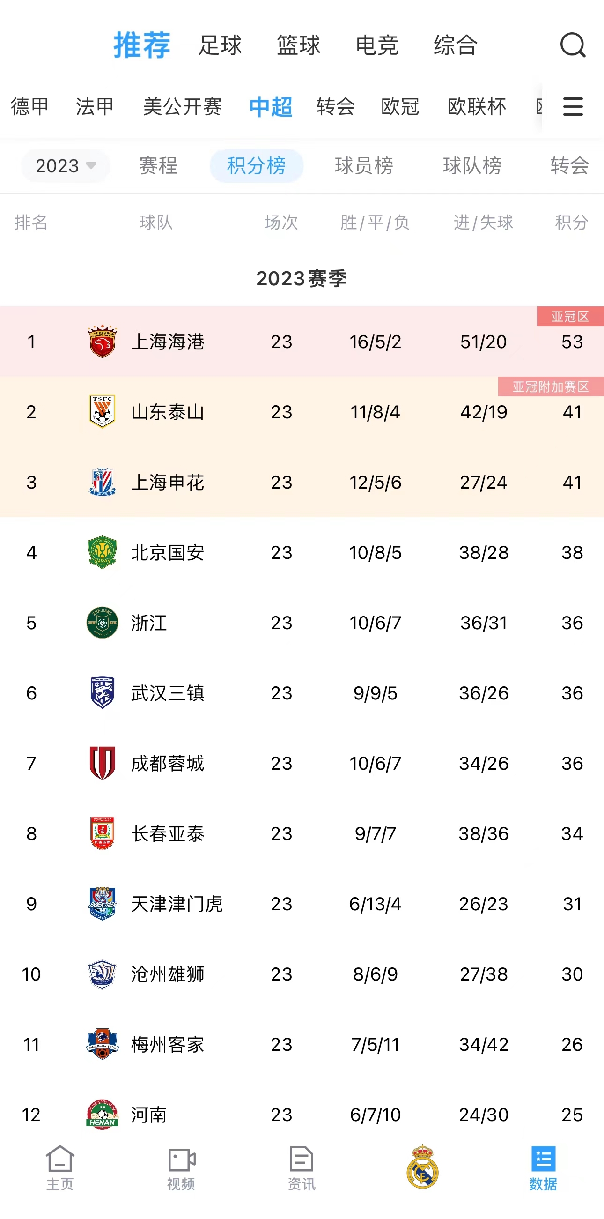
Task: Select the 德甲 league tab
Action: click(30, 106)
